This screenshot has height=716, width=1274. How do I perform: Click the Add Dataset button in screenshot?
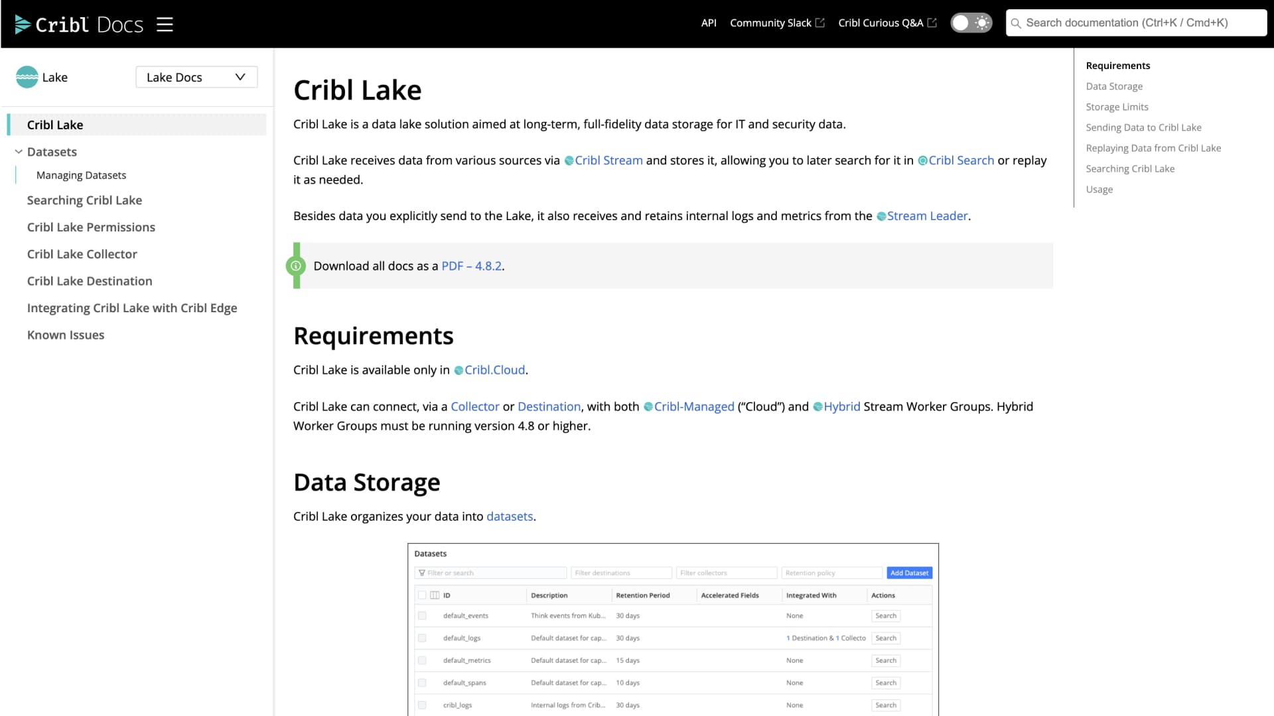coord(909,573)
